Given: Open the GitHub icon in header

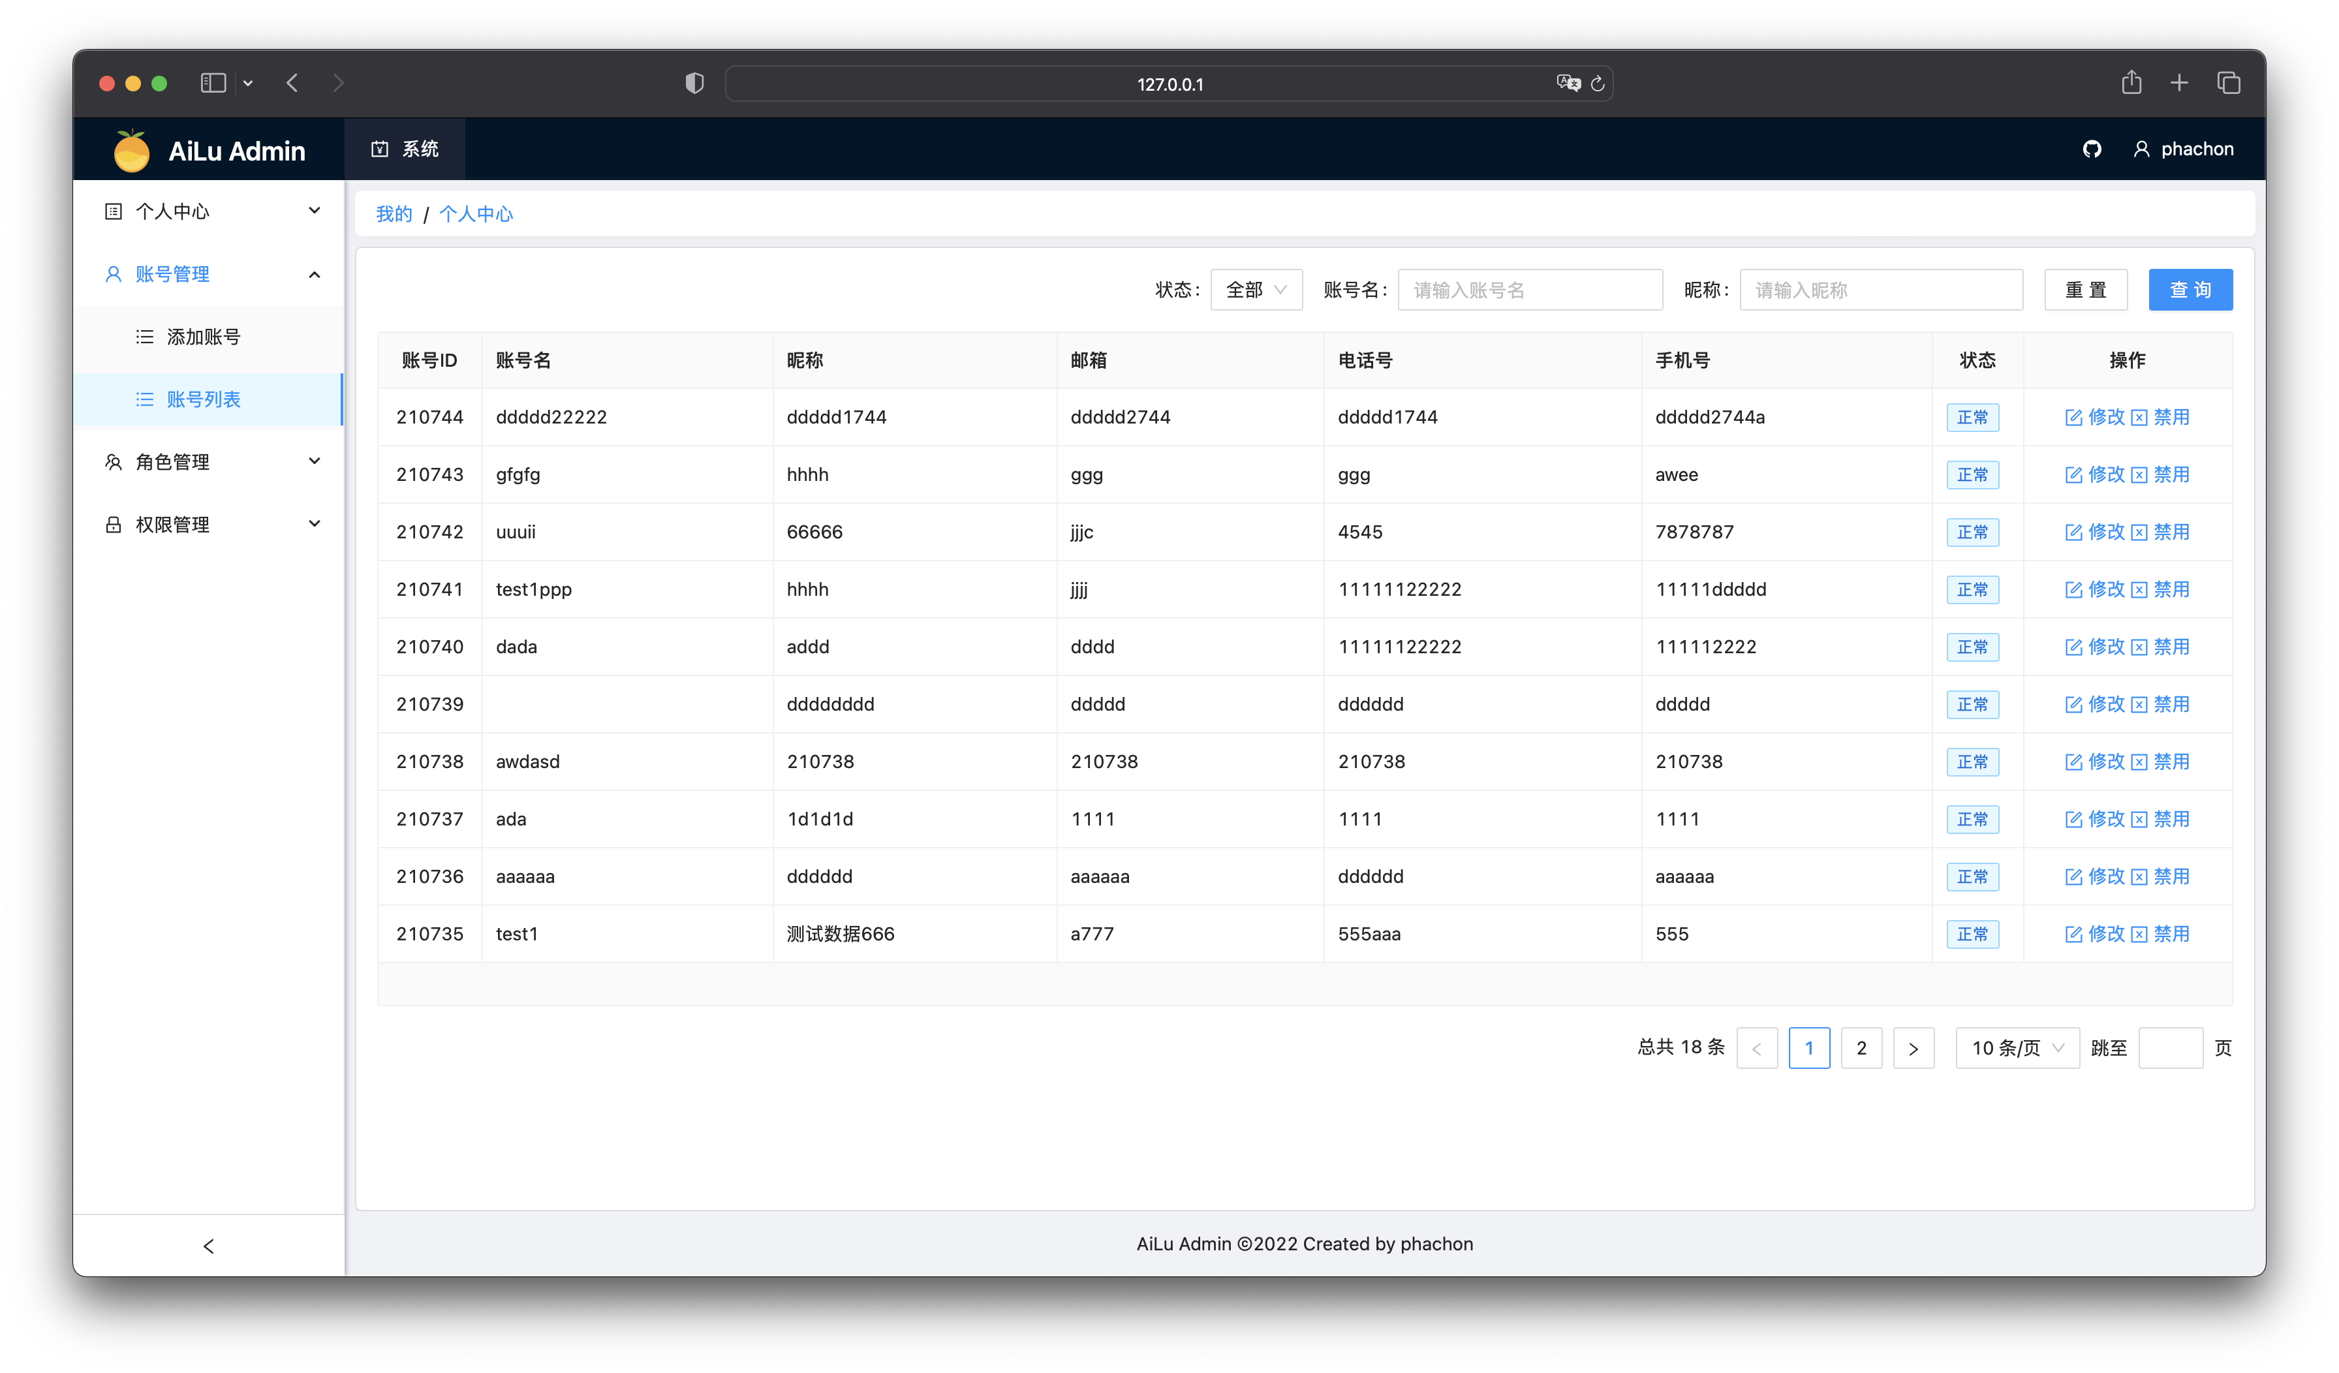Looking at the screenshot, I should [2091, 149].
